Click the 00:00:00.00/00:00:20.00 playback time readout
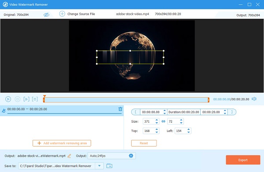 pos(231,99)
